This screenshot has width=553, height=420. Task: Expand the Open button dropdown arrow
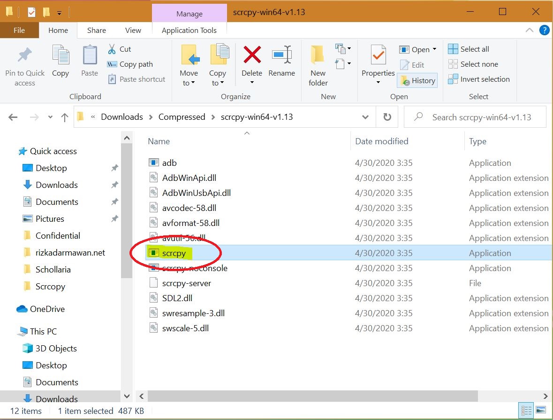click(x=434, y=49)
